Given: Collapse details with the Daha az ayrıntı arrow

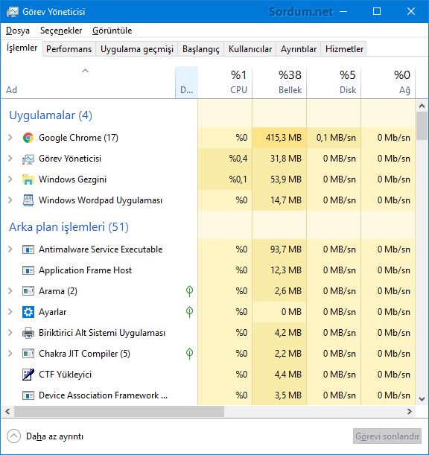Looking at the screenshot, I should tap(13, 436).
